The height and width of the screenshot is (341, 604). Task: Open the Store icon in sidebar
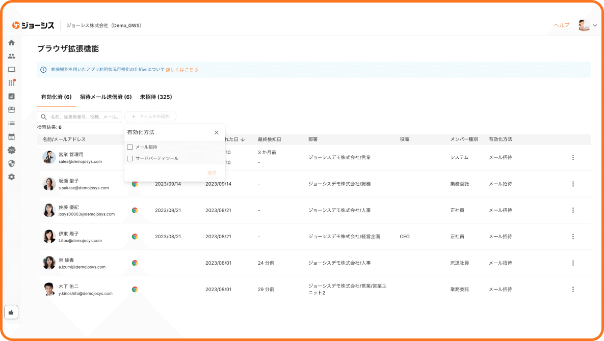coord(12,110)
